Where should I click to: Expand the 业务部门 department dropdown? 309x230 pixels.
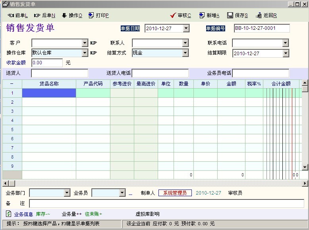pyautogui.click(x=67, y=193)
